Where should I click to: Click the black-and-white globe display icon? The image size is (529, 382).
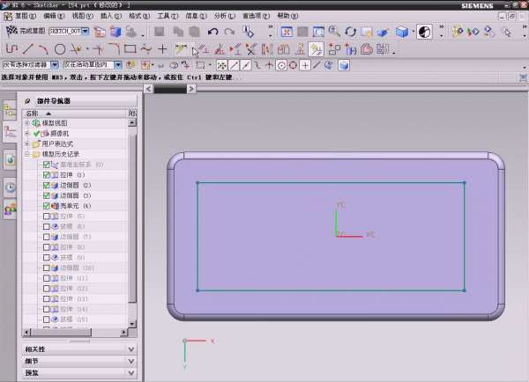[424, 32]
